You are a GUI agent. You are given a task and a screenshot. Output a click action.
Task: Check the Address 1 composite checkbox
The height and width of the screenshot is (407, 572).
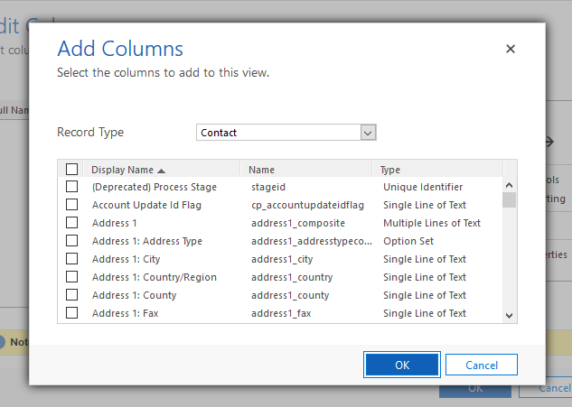point(72,222)
